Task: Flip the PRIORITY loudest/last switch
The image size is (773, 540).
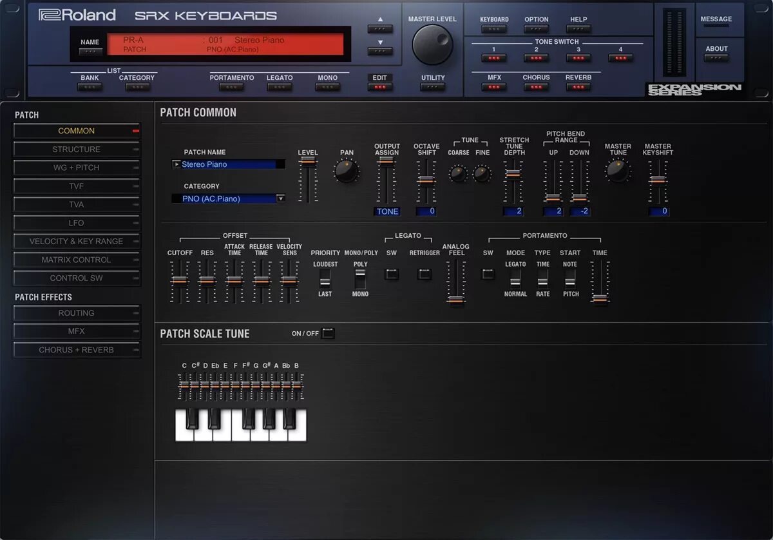Action: (325, 278)
